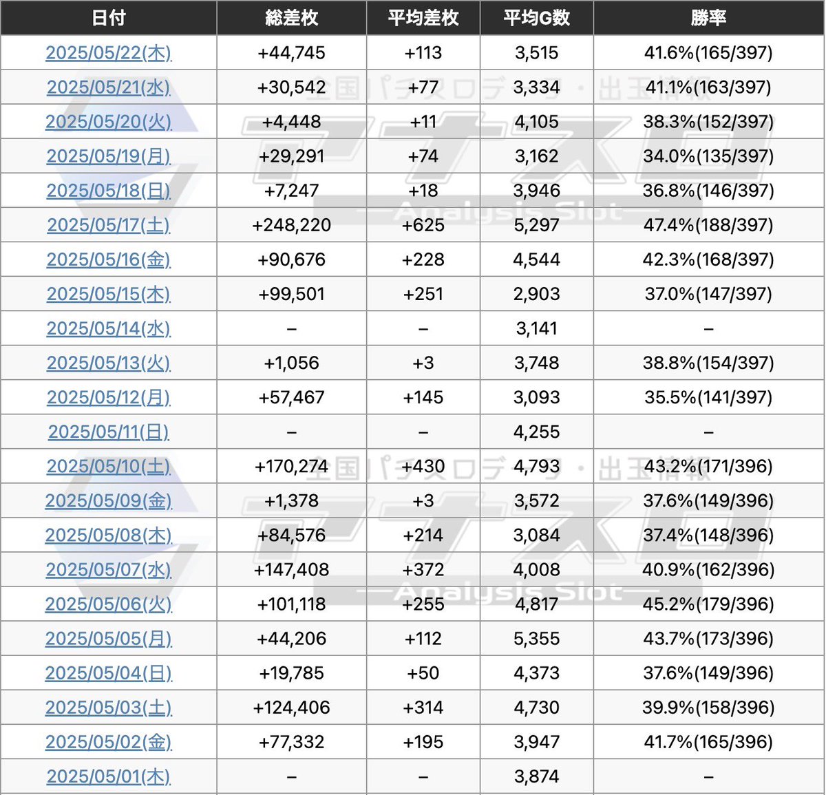Select the +1,378 total difference cell
Screen dimensions: 826x795
coord(292,500)
